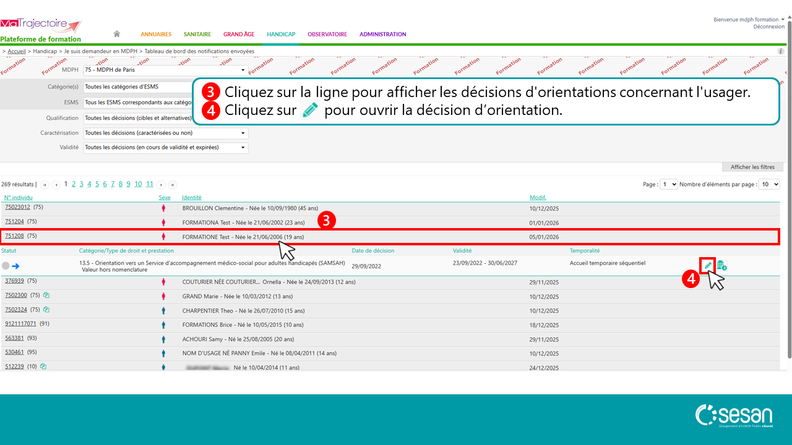Go to the last results page icon
This screenshot has width=792, height=445.
(x=173, y=185)
